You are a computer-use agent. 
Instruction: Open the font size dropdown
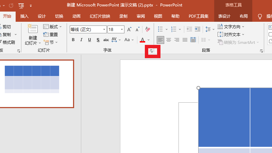(121, 30)
